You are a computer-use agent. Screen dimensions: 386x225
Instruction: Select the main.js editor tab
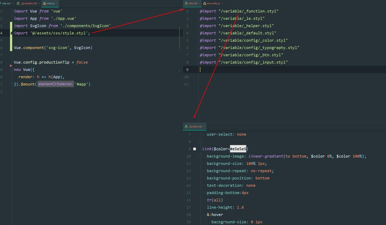50,3
